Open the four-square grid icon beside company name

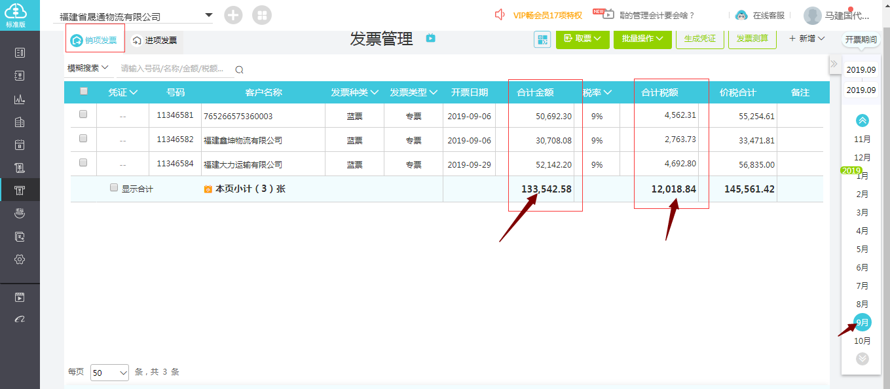coord(261,16)
